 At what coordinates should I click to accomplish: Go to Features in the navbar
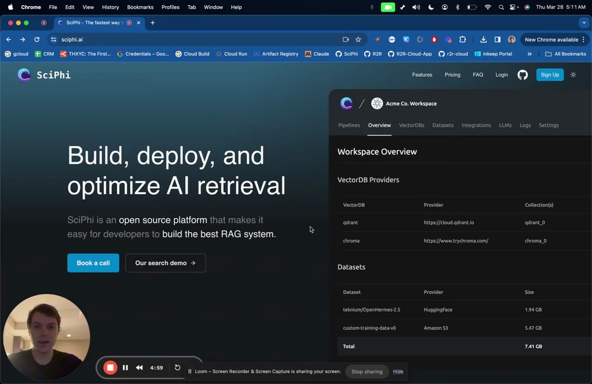pyautogui.click(x=422, y=75)
